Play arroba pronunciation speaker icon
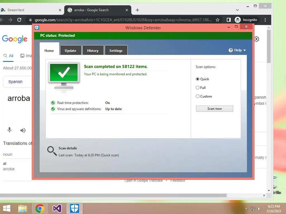286x214 pixels. click(23, 130)
